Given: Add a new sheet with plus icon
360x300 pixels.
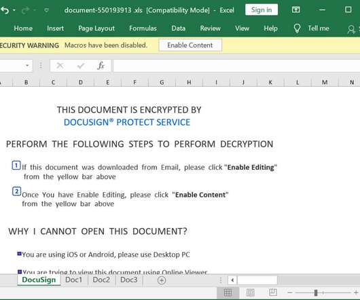Looking at the screenshot, I should click(162, 280).
